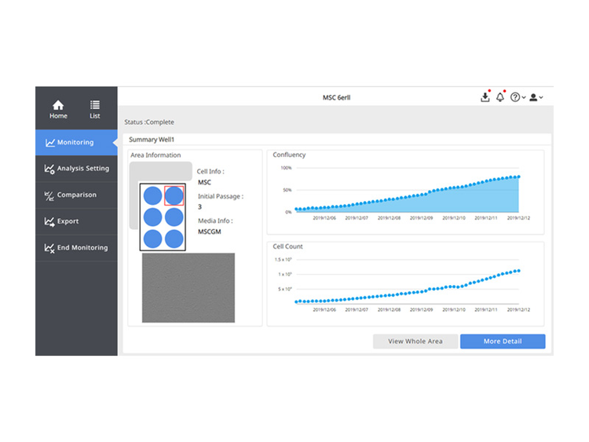Click the Analysis Setting sidebar icon
This screenshot has height=442, width=589.
pyautogui.click(x=49, y=169)
